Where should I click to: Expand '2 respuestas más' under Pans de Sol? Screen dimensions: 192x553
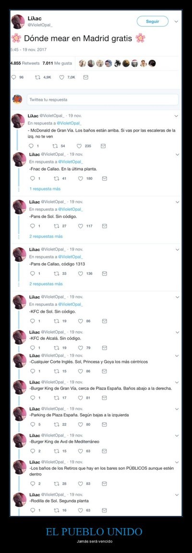point(46,236)
